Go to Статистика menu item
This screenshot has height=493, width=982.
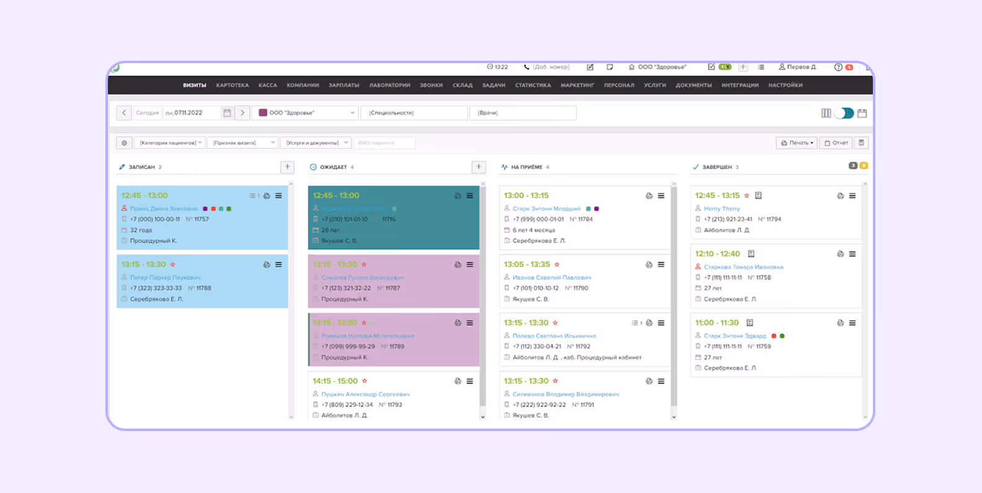(x=533, y=85)
